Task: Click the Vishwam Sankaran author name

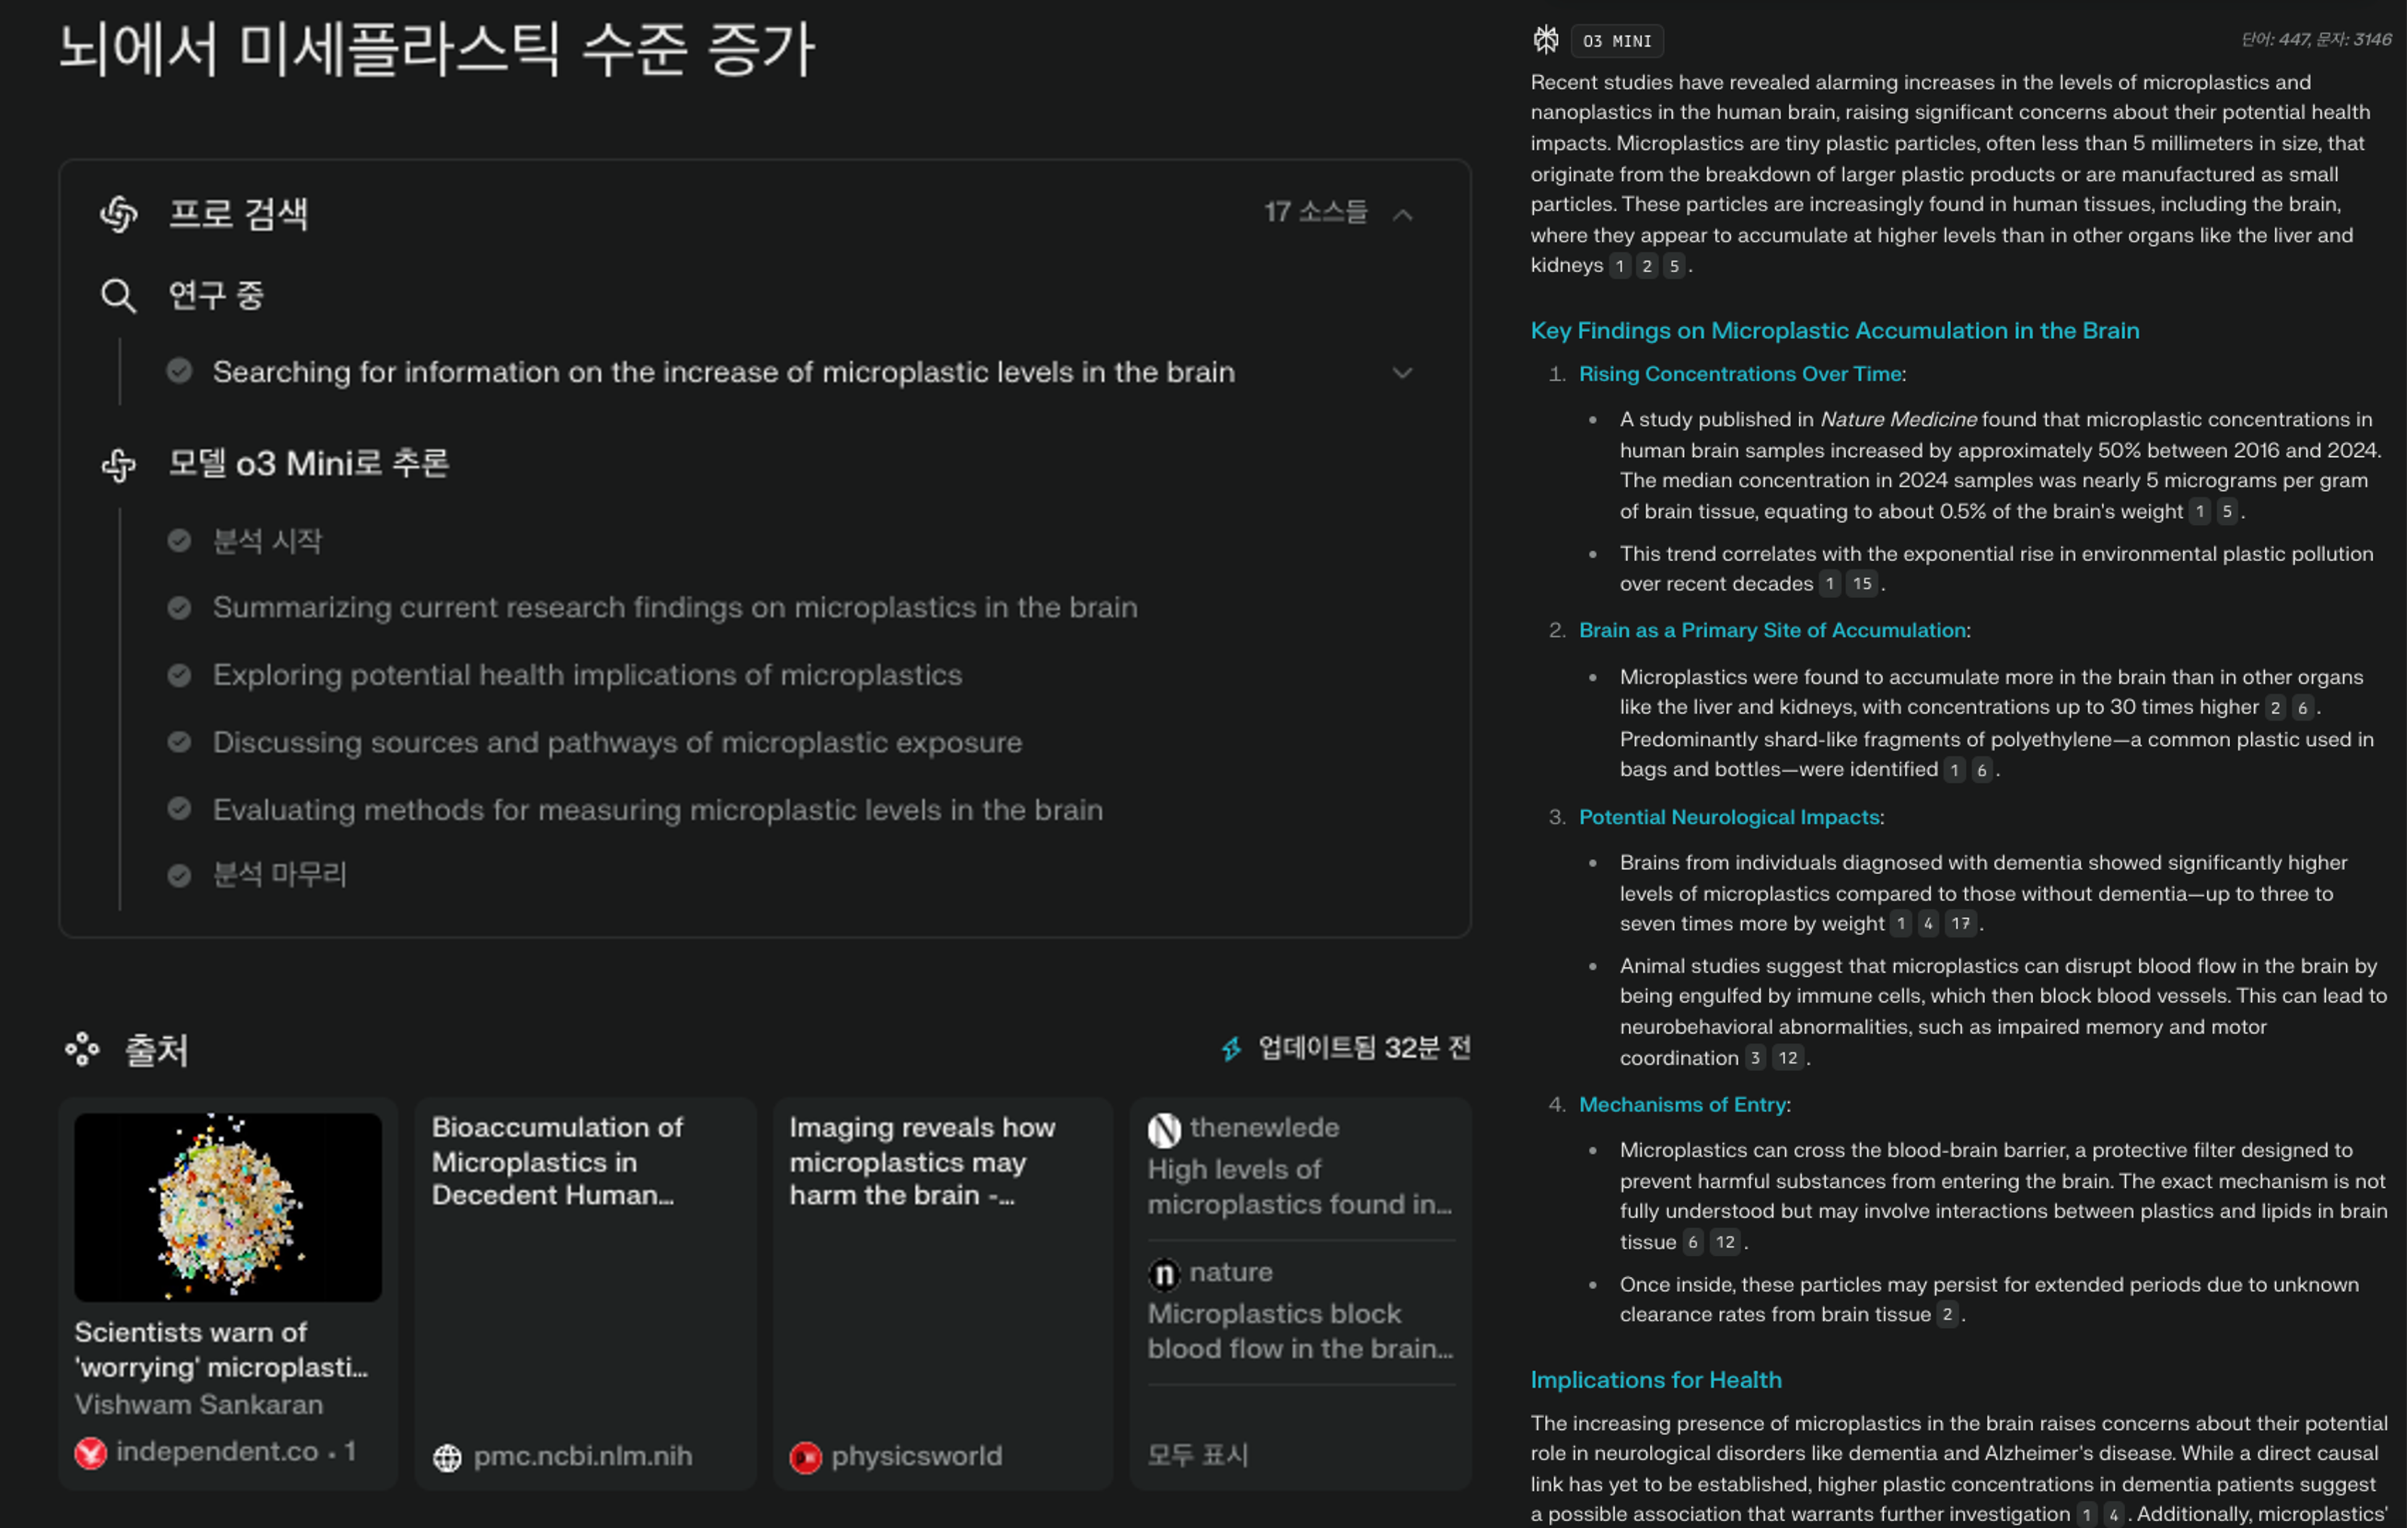Action: pos(199,1405)
